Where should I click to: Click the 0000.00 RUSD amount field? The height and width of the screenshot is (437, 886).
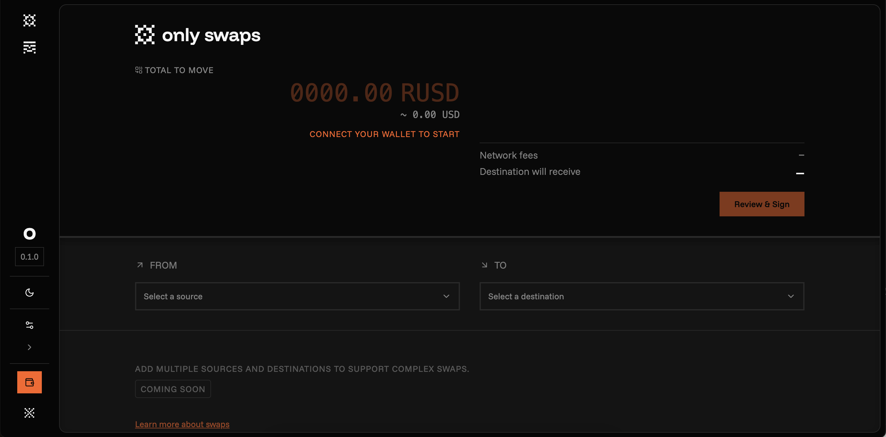(x=375, y=92)
